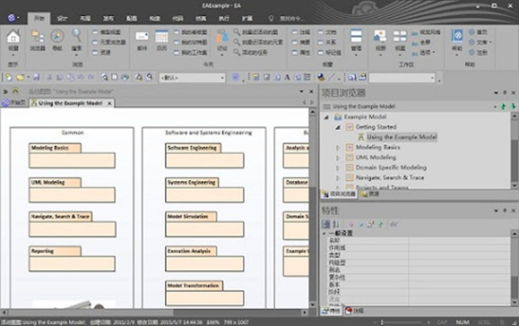The height and width of the screenshot is (326, 519).
Task: Select the Using the Example Model diagram tab
Action: pyautogui.click(x=72, y=103)
